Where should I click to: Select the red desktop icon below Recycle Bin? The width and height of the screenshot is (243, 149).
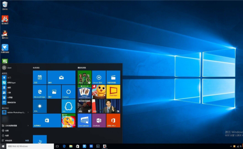click(5, 20)
